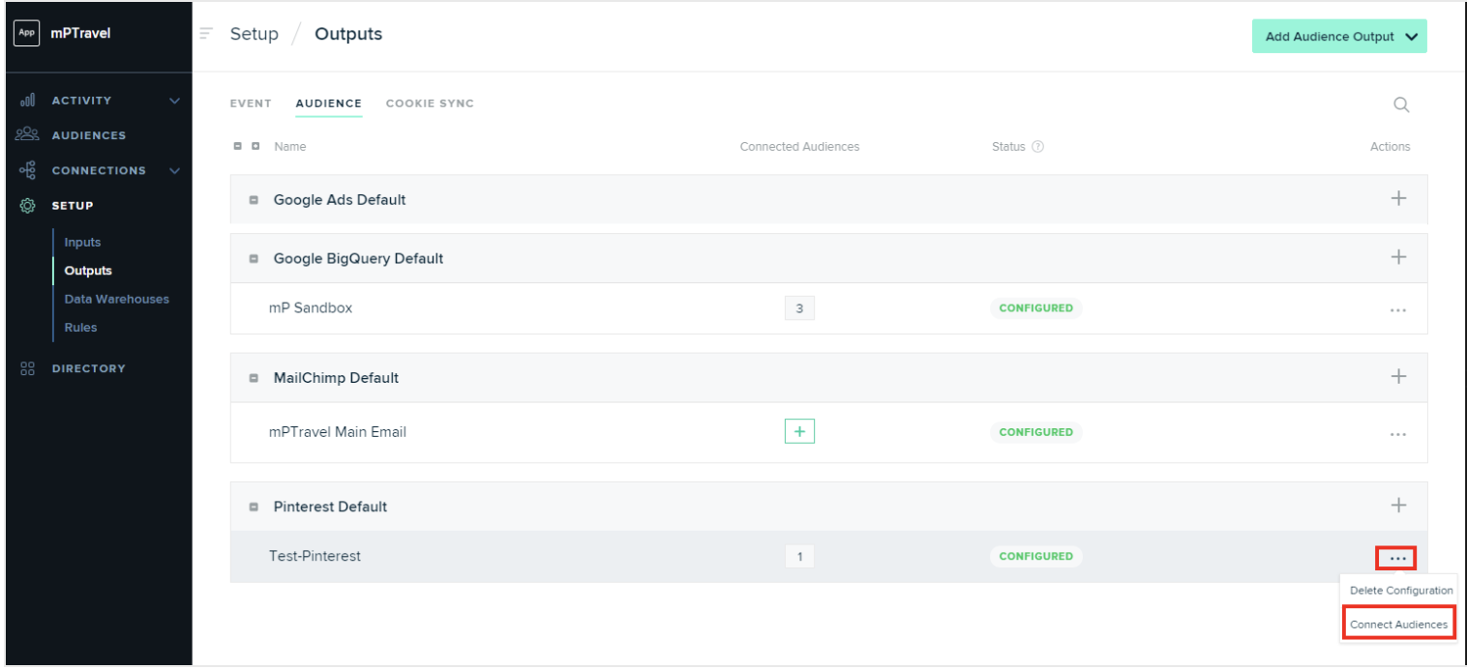Expand the Connections sidebar chevron
Screen dimensions: 1467x669
point(174,170)
